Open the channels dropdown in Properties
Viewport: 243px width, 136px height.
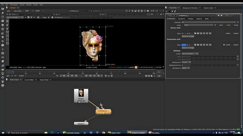[208, 22]
